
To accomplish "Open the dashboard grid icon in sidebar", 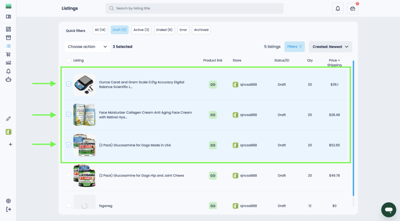I will 9,29.
